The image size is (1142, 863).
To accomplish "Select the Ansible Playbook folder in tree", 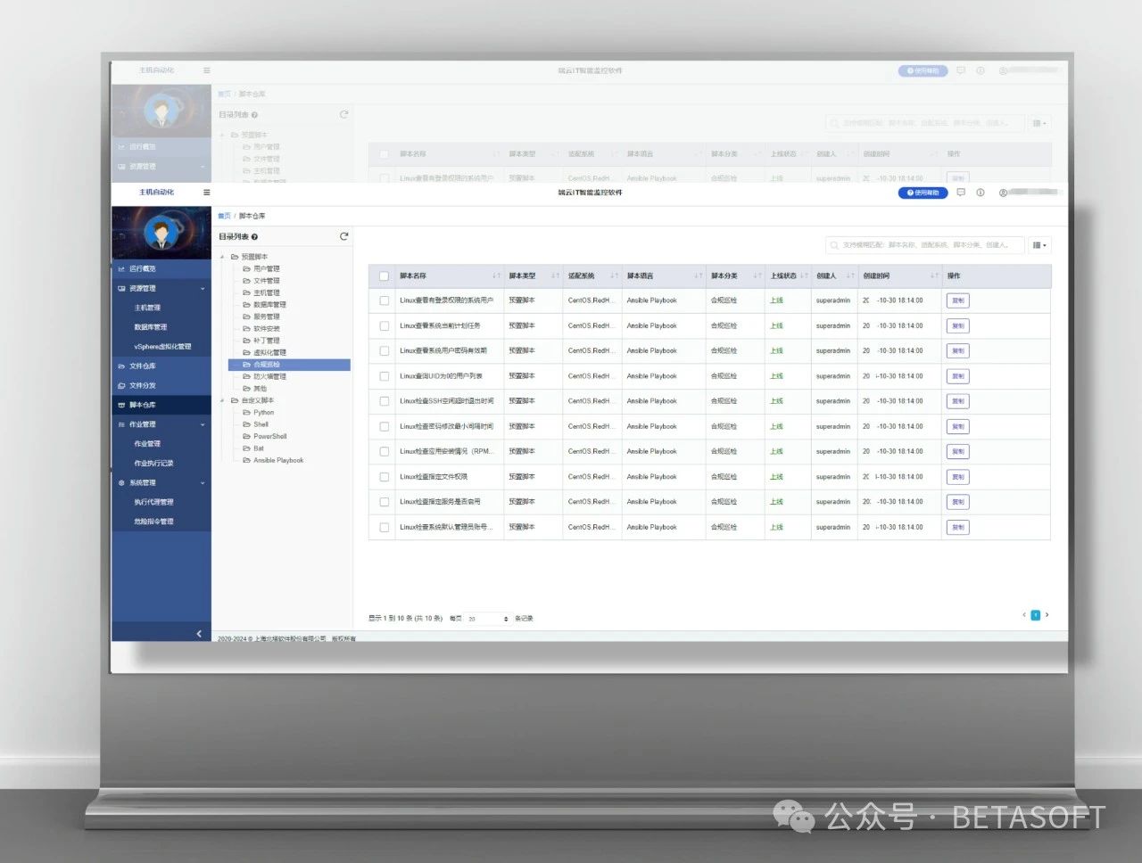I will click(x=277, y=461).
